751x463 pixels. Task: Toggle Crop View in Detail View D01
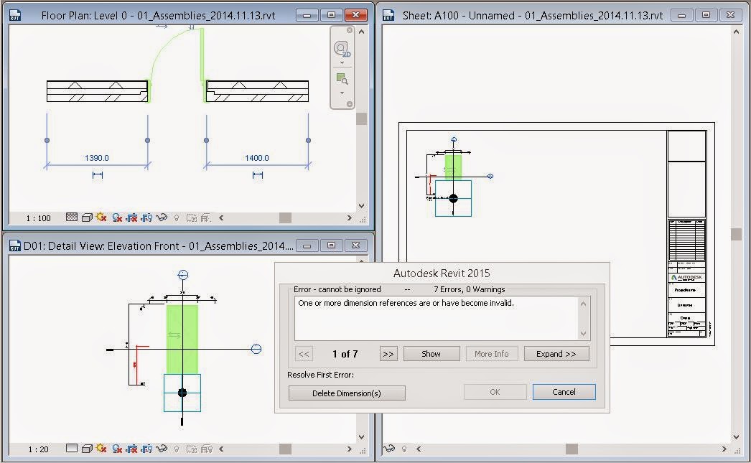coord(131,449)
